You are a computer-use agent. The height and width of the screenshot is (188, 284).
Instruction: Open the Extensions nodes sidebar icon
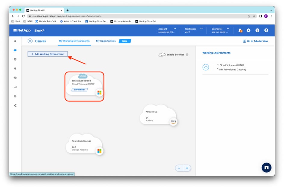15,105
